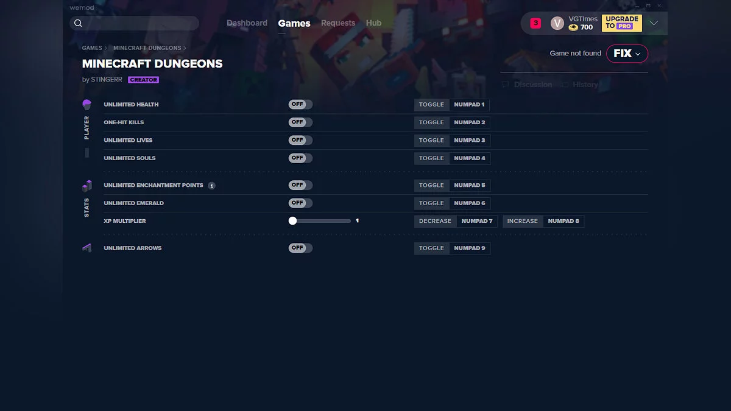Click the XP Multiplier slider handle
This screenshot has height=411, width=731.
click(x=292, y=221)
